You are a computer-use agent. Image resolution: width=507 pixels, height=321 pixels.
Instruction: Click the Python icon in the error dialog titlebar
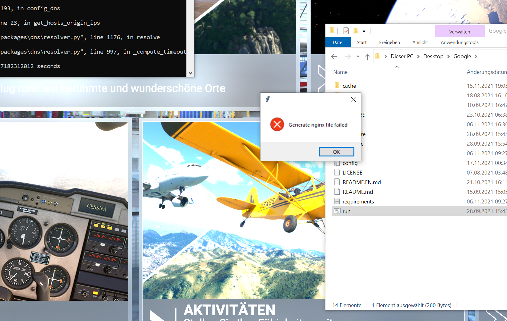(268, 99)
